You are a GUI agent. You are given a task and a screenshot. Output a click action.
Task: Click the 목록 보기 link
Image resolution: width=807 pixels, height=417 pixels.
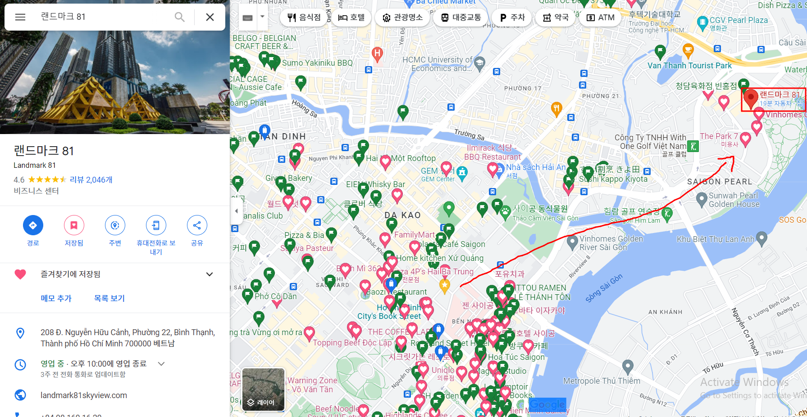(x=109, y=298)
